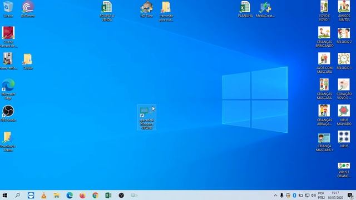Viewport: 356px width, 200px height.
Task: Open the Windows Start menu
Action: (5, 195)
